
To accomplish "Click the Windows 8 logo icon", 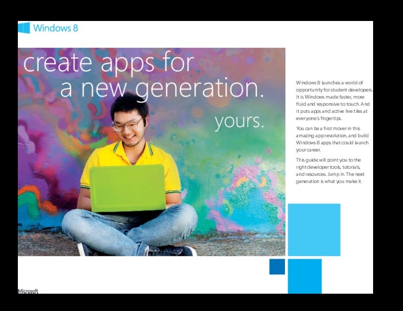I will 24,28.
